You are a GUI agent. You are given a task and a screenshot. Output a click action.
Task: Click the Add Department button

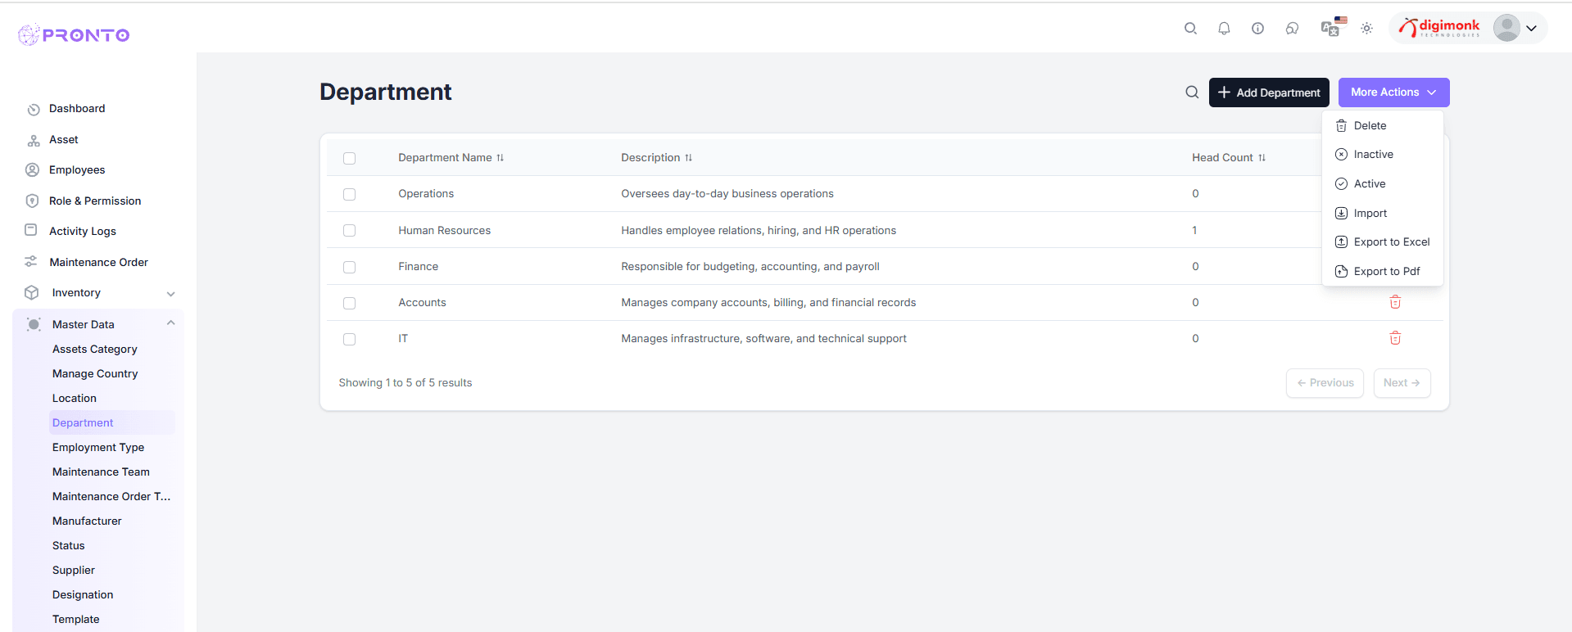point(1269,93)
